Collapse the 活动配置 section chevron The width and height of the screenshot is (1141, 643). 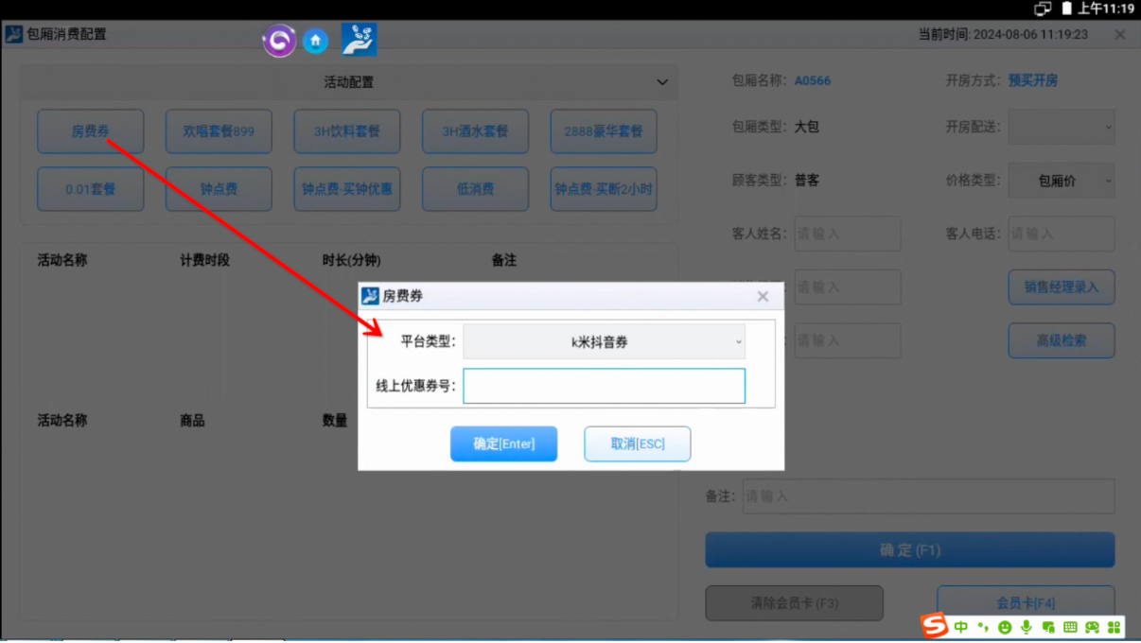click(x=662, y=82)
